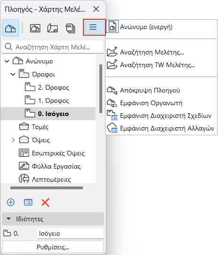The height and width of the screenshot is (255, 218).
Task: Click the Διαχειριστή Σχεδίων icon
Action: (112, 116)
